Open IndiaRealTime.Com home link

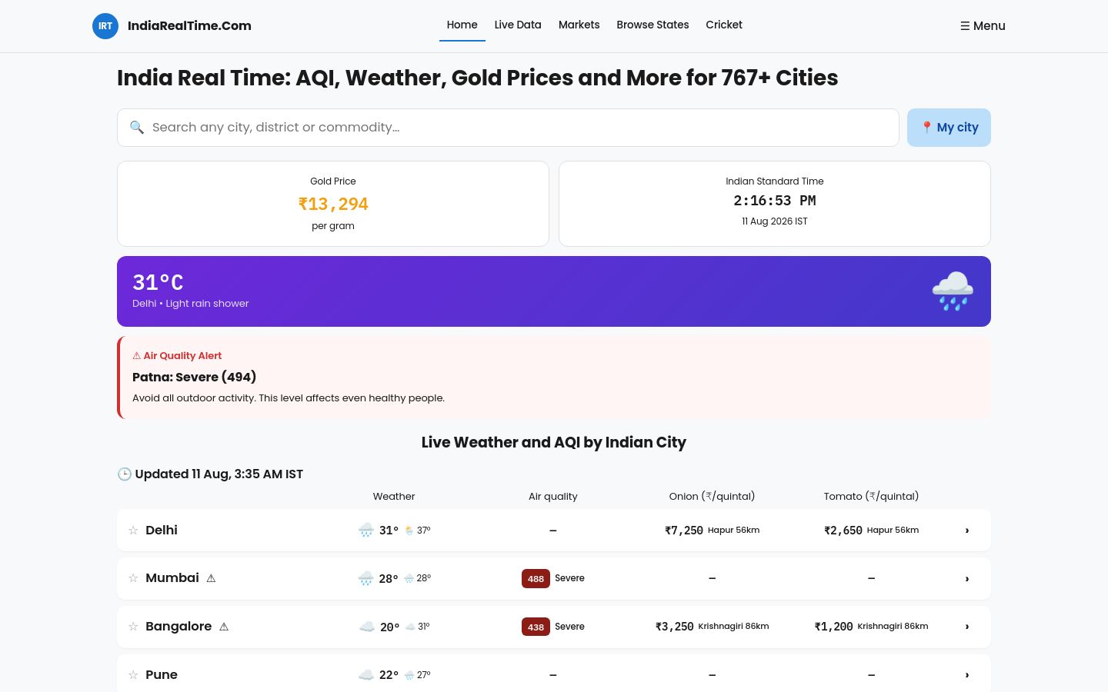coord(189,25)
